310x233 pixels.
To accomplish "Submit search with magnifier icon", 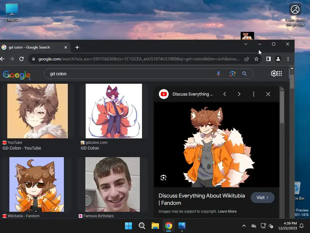I will pyautogui.click(x=245, y=74).
